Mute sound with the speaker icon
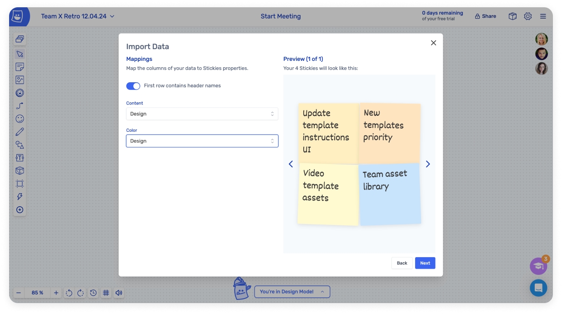 click(x=119, y=293)
